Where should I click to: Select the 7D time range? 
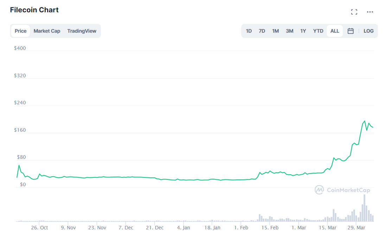pos(262,31)
